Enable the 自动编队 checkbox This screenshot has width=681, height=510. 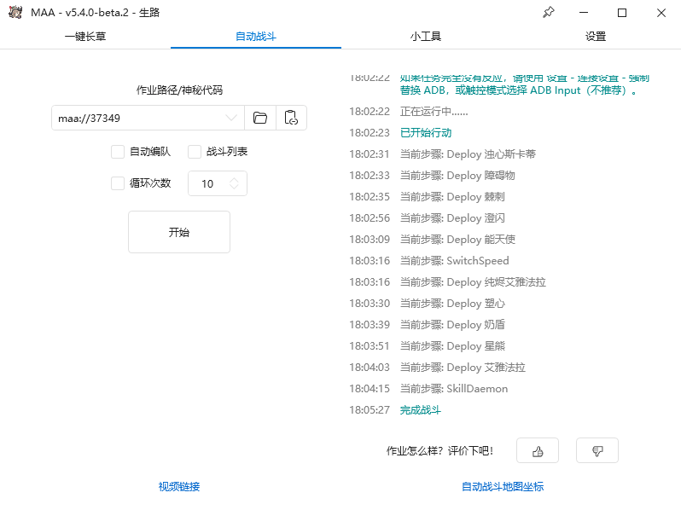(118, 152)
